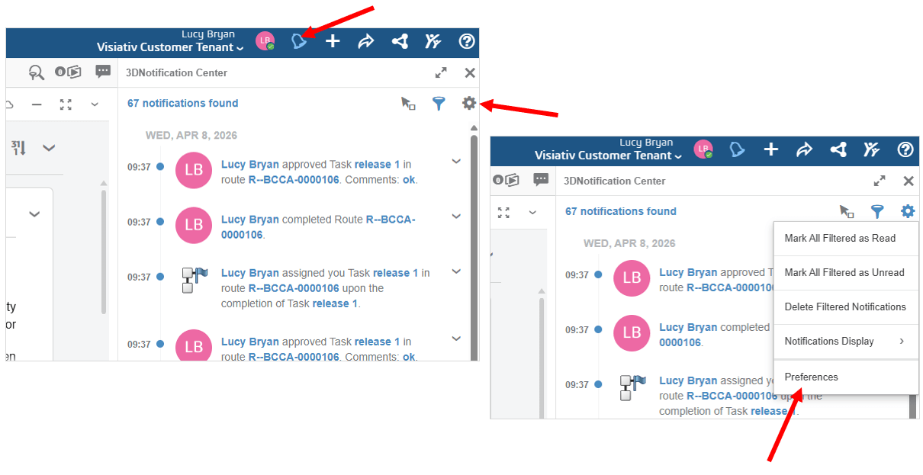Screen dimensions: 923x475
Task: Select the pointer selection icon in Notification Center
Action: click(408, 104)
